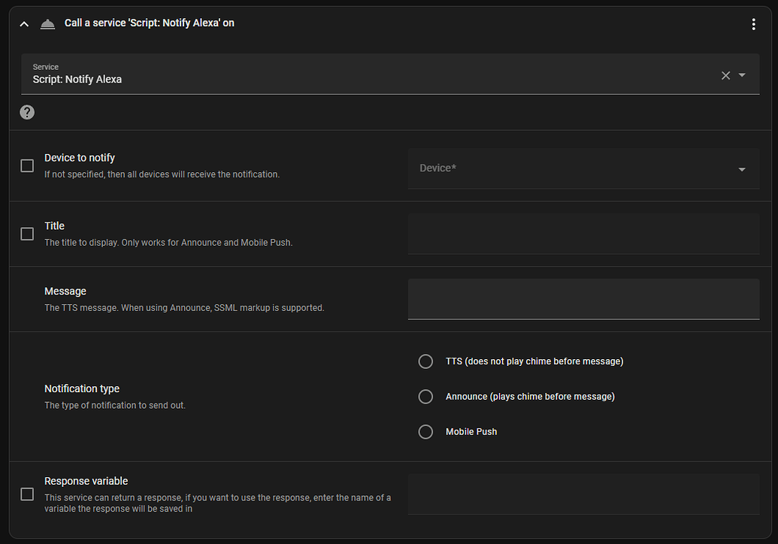Click the 'Call a service' header title
This screenshot has width=778, height=544.
tap(150, 23)
